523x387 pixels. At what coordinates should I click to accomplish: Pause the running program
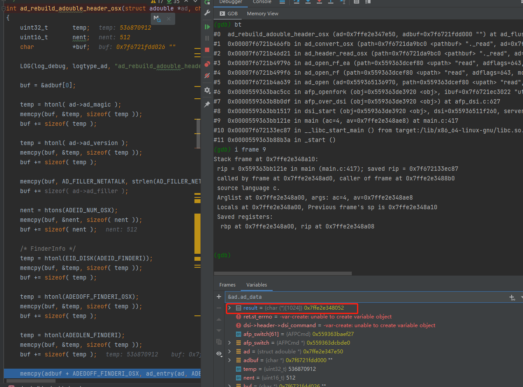(207, 38)
